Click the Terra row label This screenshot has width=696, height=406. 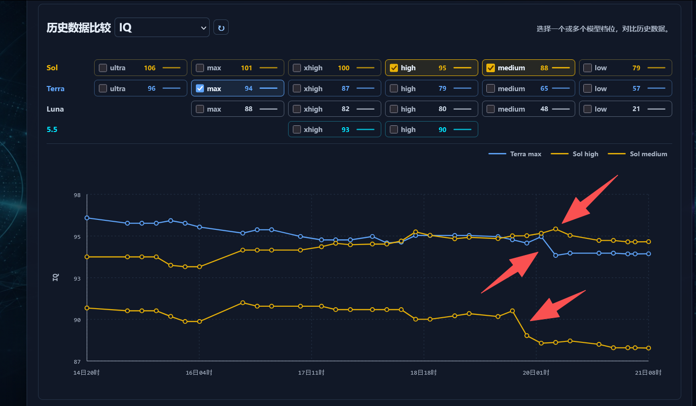click(56, 88)
